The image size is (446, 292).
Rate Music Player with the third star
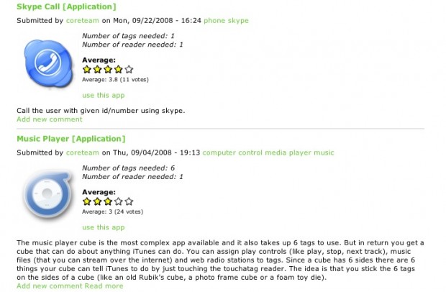[x=108, y=202]
